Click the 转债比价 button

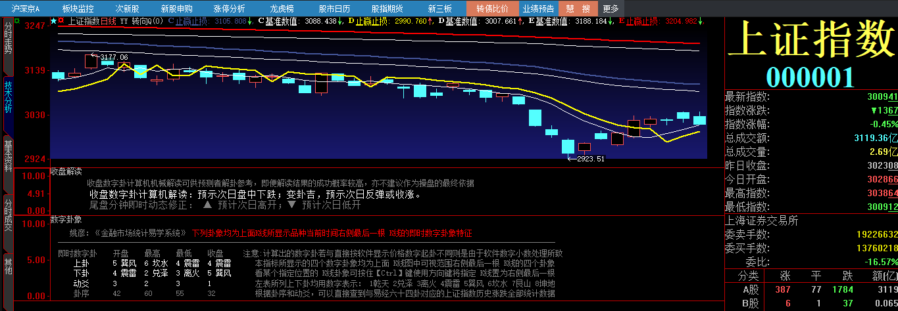(x=492, y=9)
